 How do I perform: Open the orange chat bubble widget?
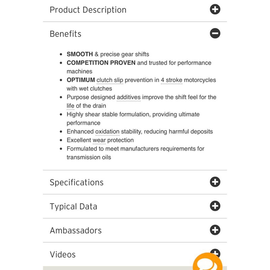(x=207, y=262)
